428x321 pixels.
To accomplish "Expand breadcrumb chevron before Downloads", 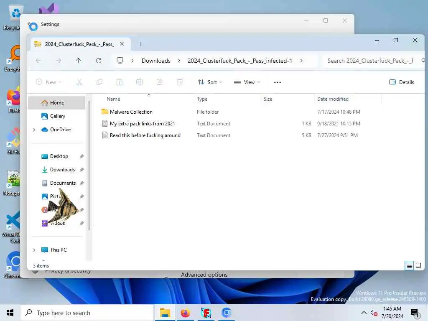I will (x=132, y=61).
